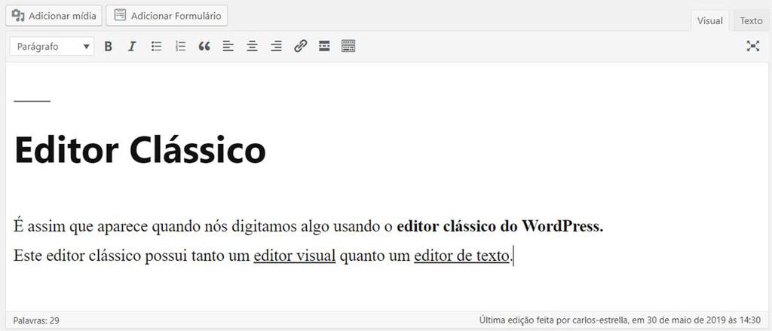772x331 pixels.
Task: Align text to the right
Action: point(276,46)
